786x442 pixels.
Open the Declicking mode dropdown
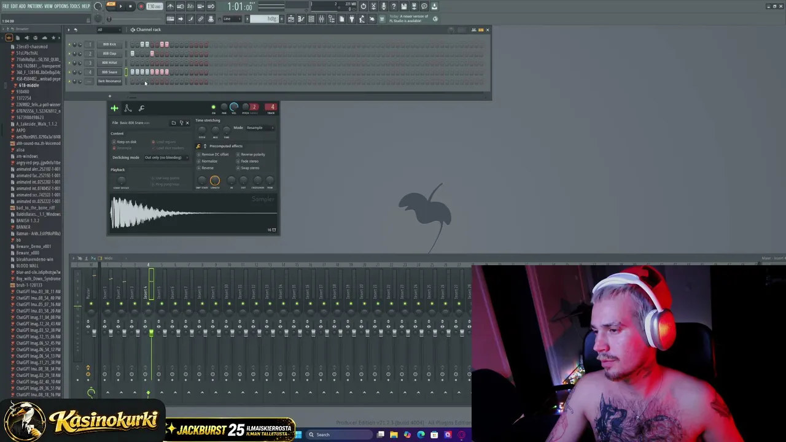166,158
